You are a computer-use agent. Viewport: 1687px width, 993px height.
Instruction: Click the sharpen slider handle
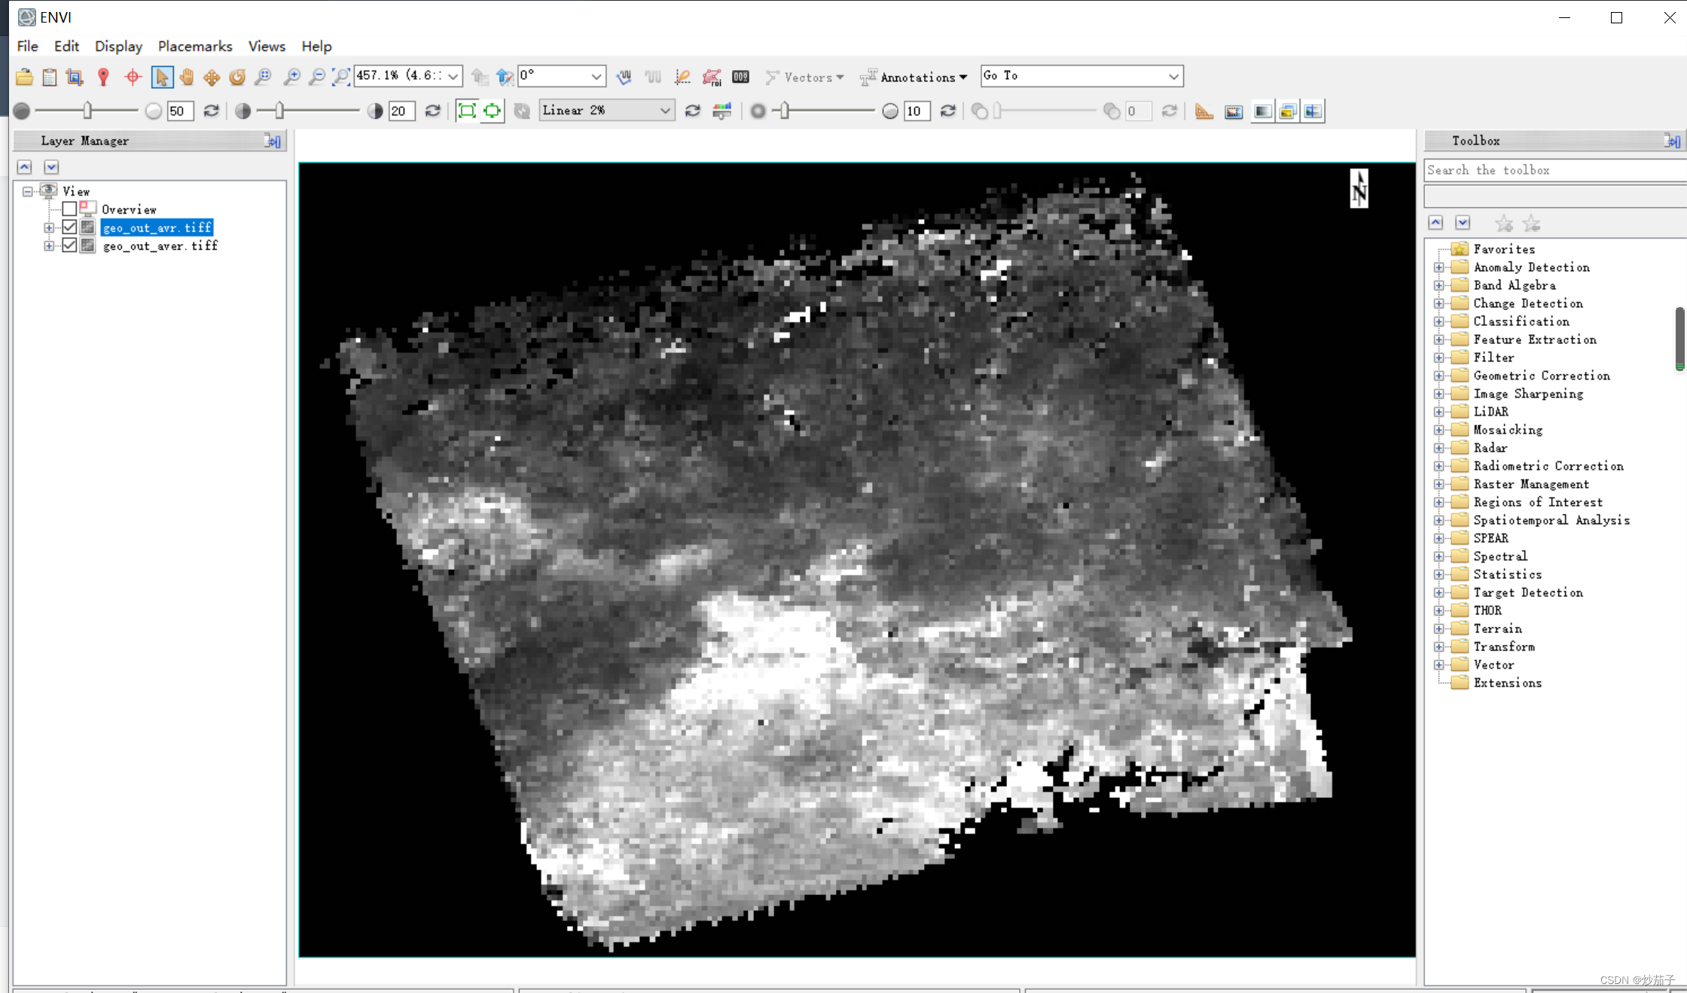pos(785,111)
